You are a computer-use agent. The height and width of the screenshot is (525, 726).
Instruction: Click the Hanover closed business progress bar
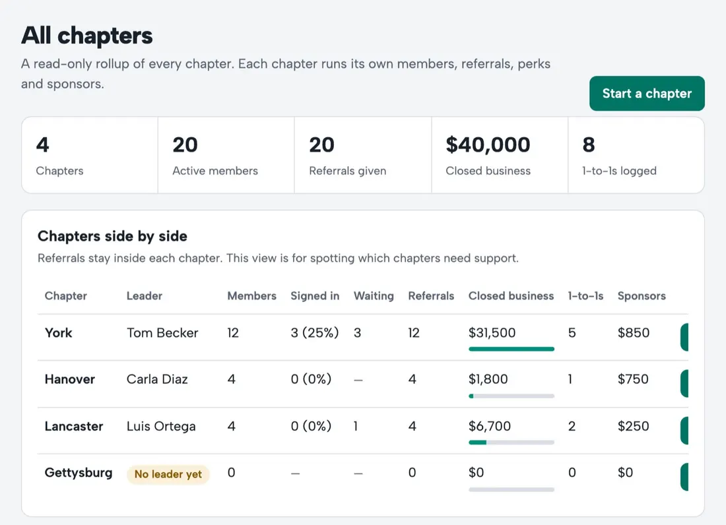(511, 396)
